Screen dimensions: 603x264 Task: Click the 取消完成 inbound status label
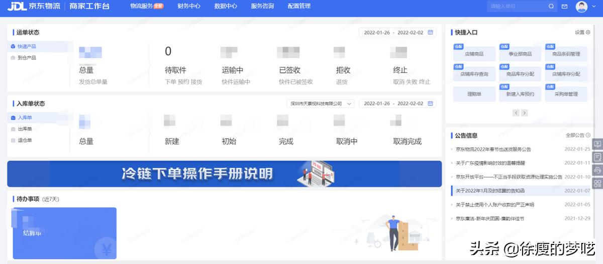point(408,142)
